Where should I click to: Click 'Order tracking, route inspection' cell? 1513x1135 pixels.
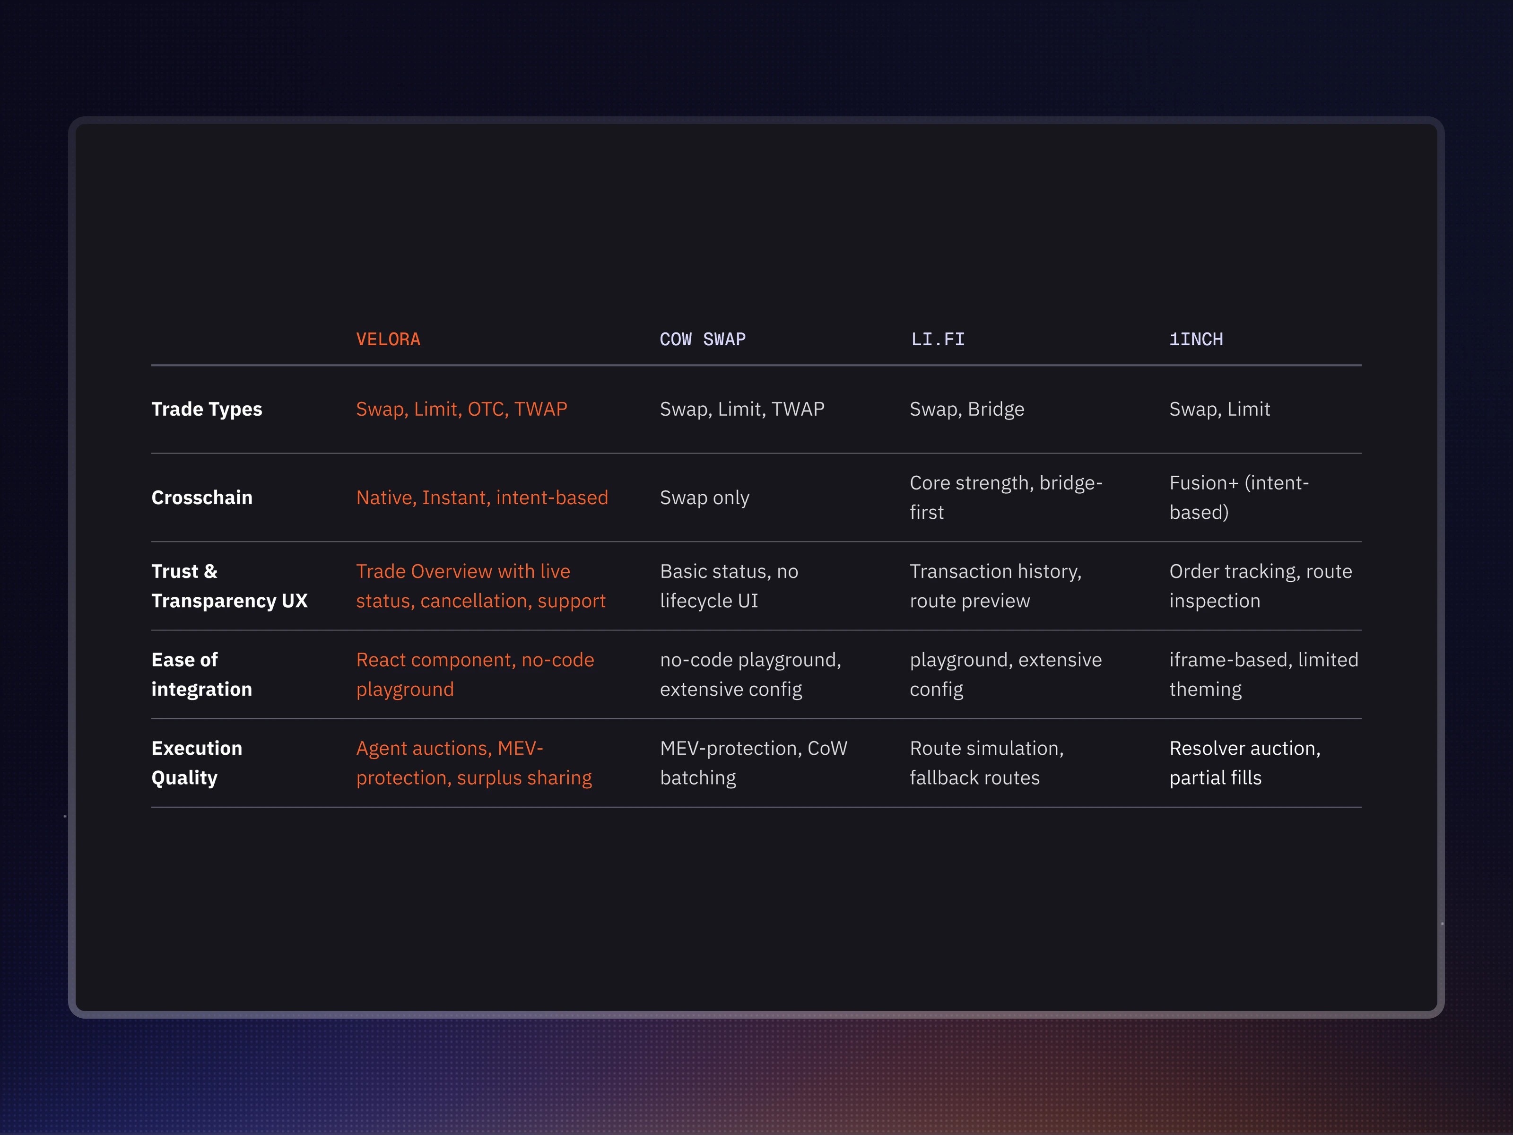coord(1261,585)
